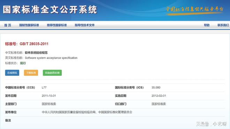Click 国家标准委 in the 主管部门 row
230x129 pixels.
[x=49, y=104]
